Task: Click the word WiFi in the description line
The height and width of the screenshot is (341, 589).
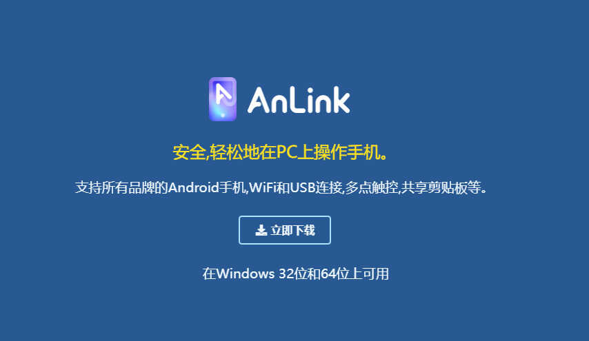Action: pos(263,187)
